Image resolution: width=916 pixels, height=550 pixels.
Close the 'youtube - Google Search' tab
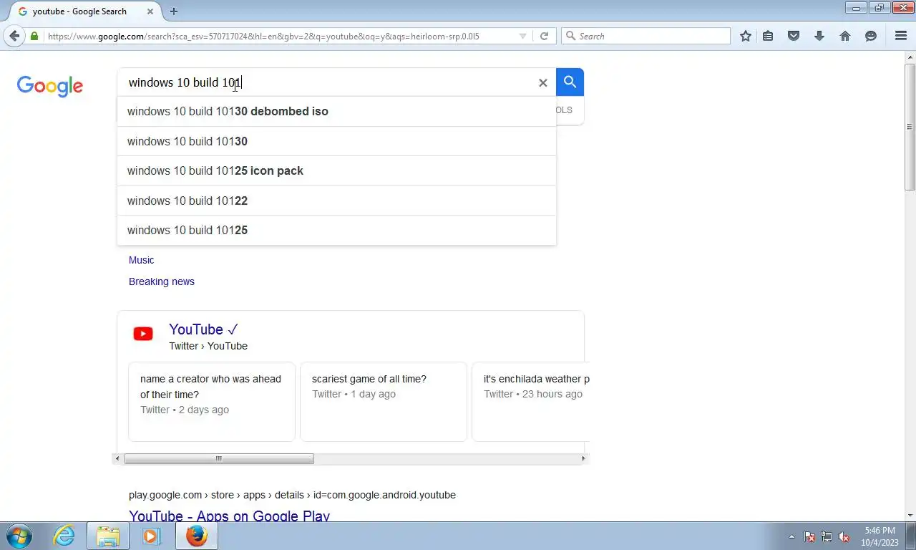point(150,11)
